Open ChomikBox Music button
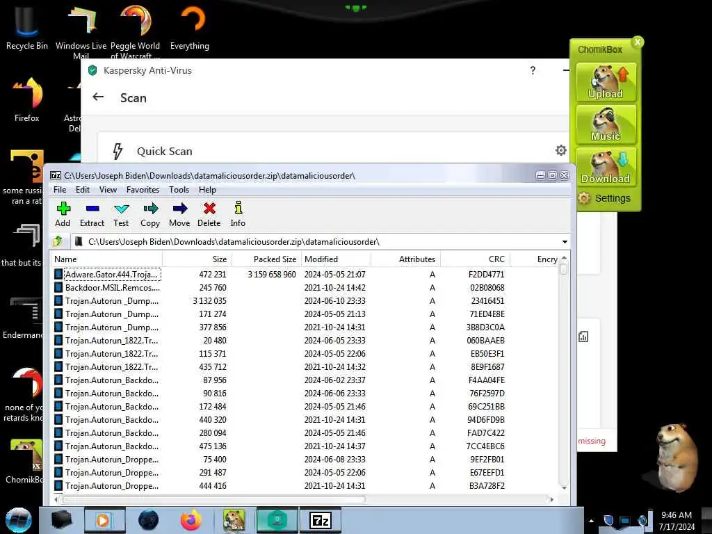The height and width of the screenshot is (534, 712). click(x=606, y=124)
